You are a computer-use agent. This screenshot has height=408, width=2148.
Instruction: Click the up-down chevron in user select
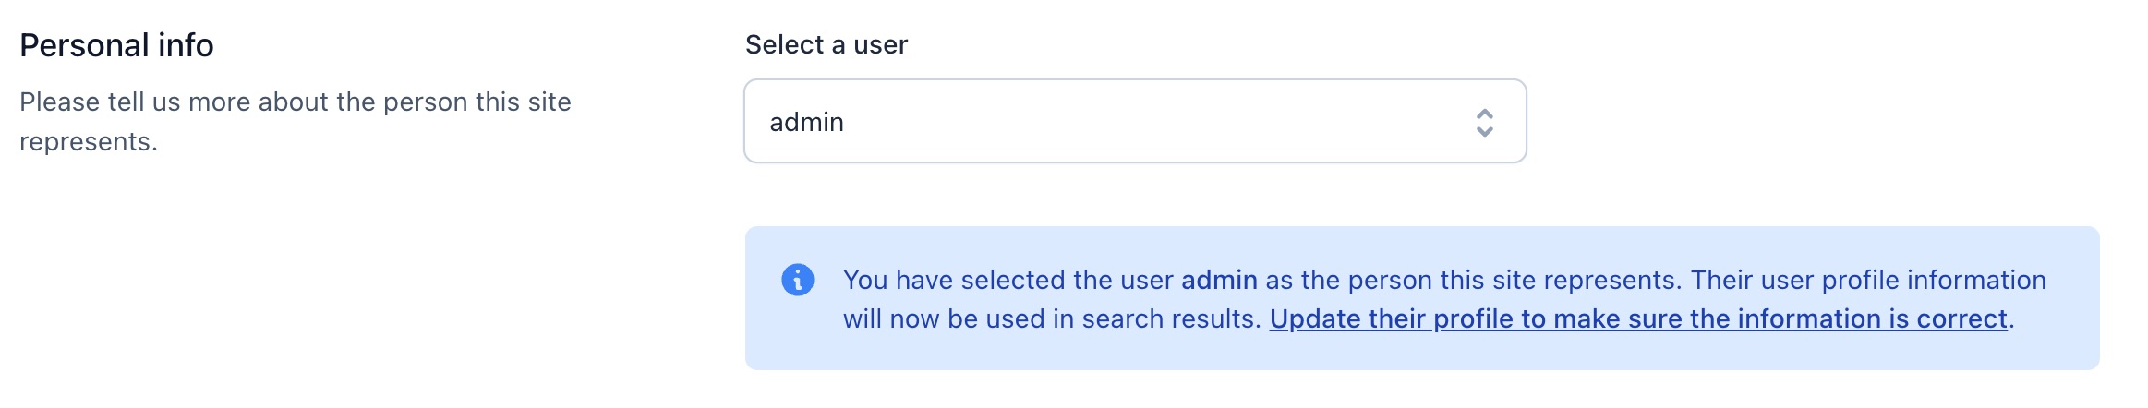point(1484,123)
